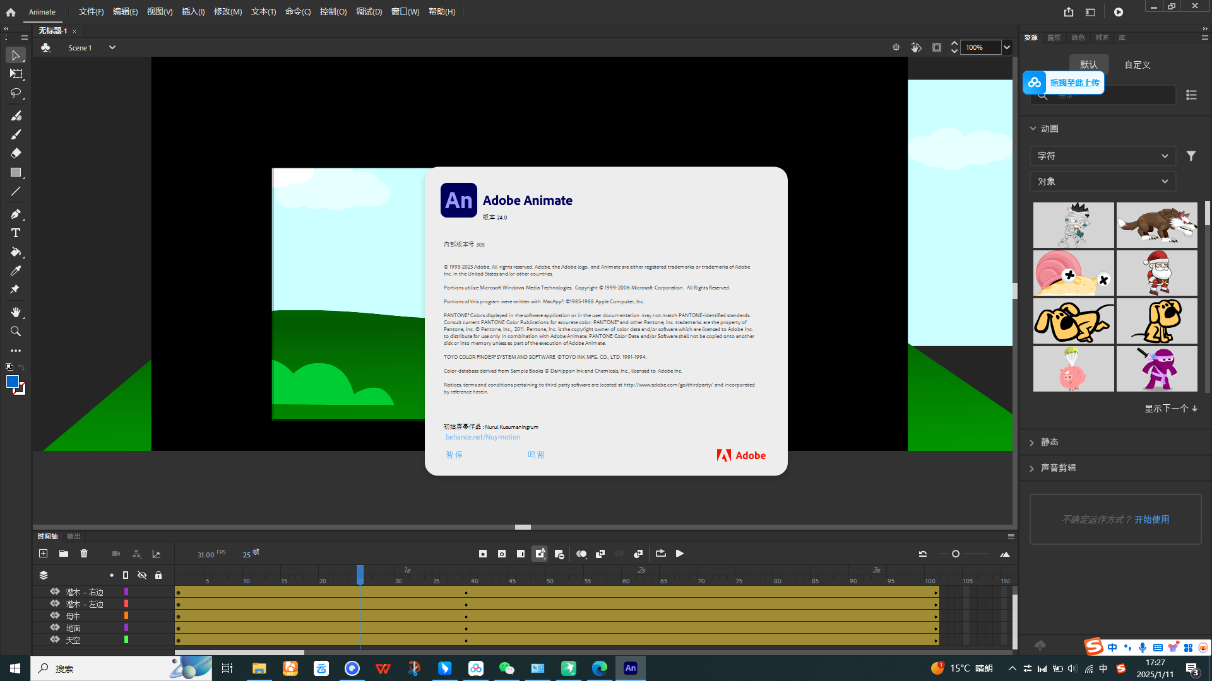Click the new layer folder icon
The image size is (1212, 681).
(64, 554)
